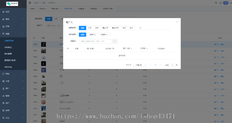Click page number 1 in dialog pagination

tap(155, 65)
